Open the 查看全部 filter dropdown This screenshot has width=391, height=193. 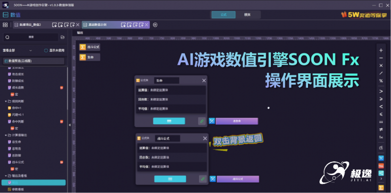pyautogui.click(x=17, y=50)
